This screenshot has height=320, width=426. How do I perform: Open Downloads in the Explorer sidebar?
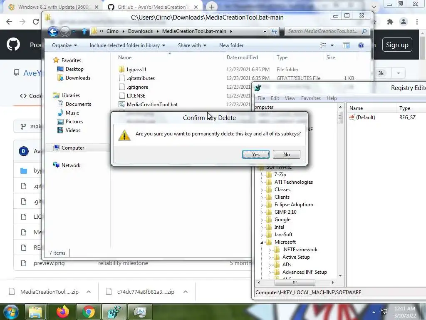78,78
